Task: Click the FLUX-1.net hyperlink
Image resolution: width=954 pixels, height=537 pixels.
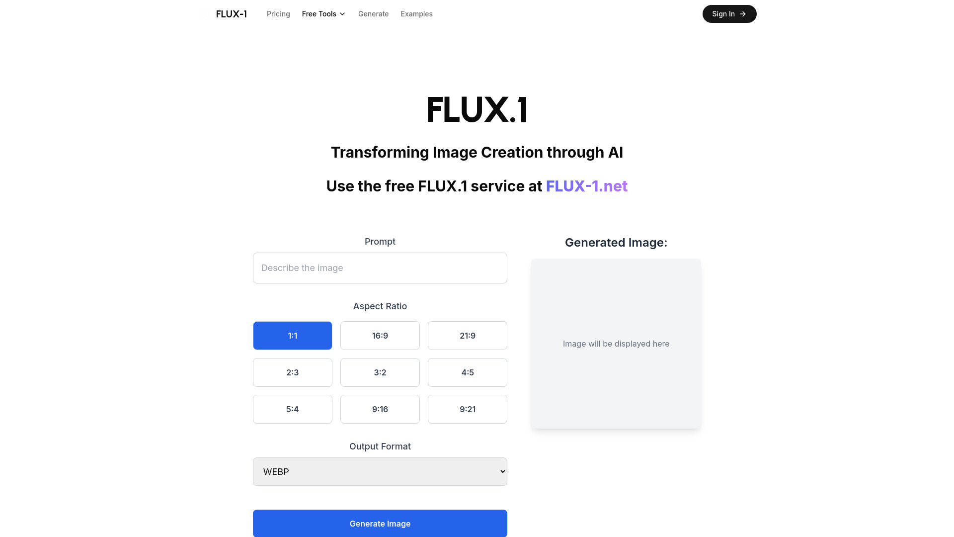Action: 586,185
